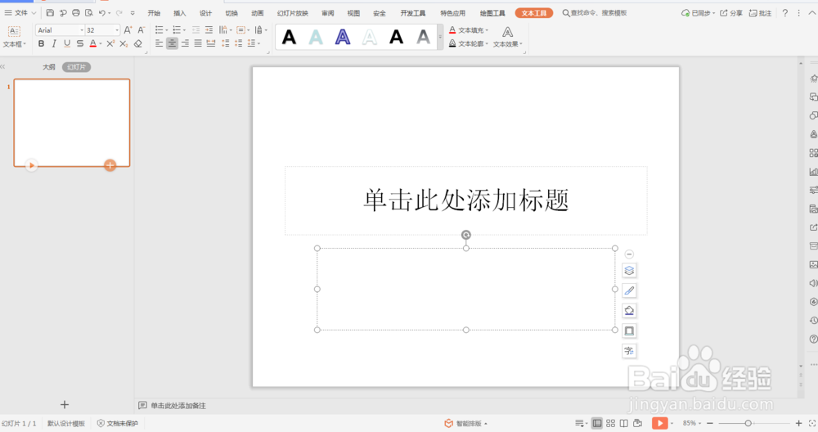Click the 批注 comment button
Screen dimensions: 818x432
760,13
